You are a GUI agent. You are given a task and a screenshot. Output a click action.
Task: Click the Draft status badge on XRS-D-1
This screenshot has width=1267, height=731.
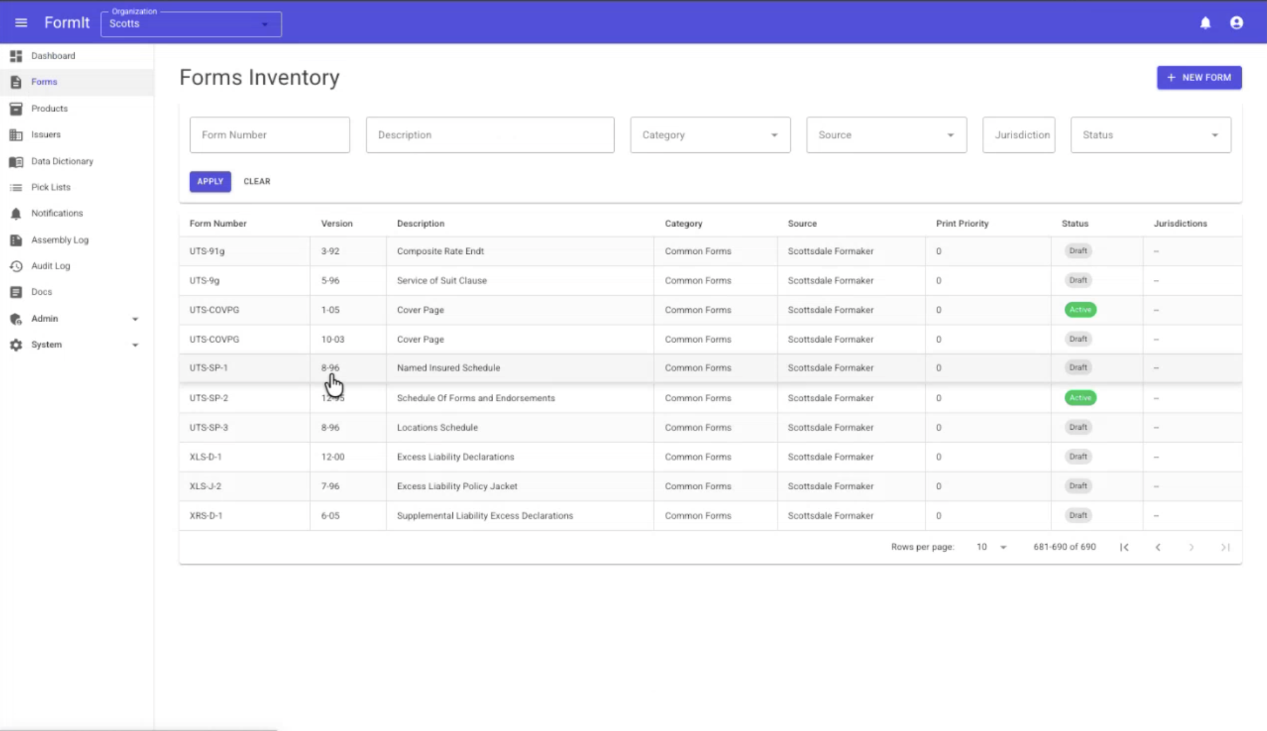tap(1078, 515)
